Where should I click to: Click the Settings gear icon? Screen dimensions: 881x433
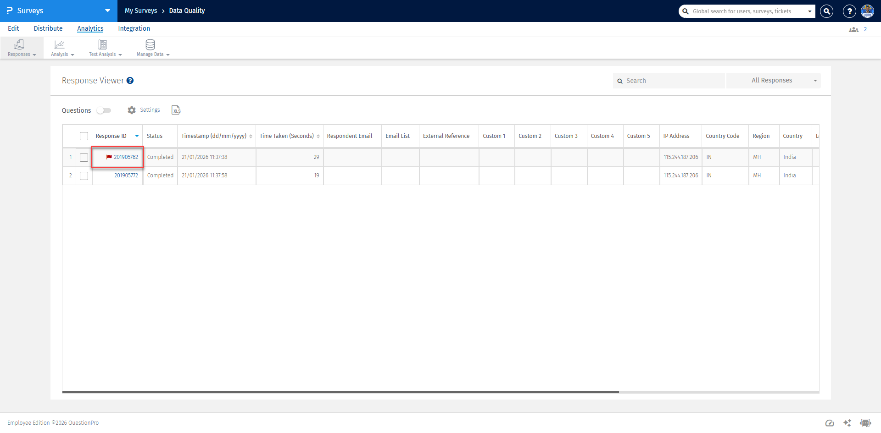[x=132, y=110]
